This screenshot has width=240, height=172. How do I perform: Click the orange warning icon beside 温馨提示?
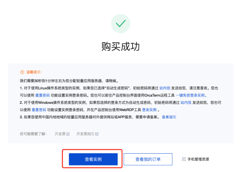coord(22,72)
